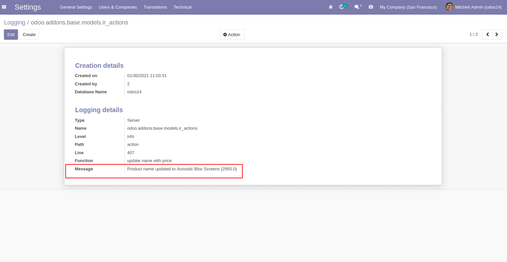
Task: Click the breadcrumb title odoo.addons.base.models.ir_actions
Action: 79,22
